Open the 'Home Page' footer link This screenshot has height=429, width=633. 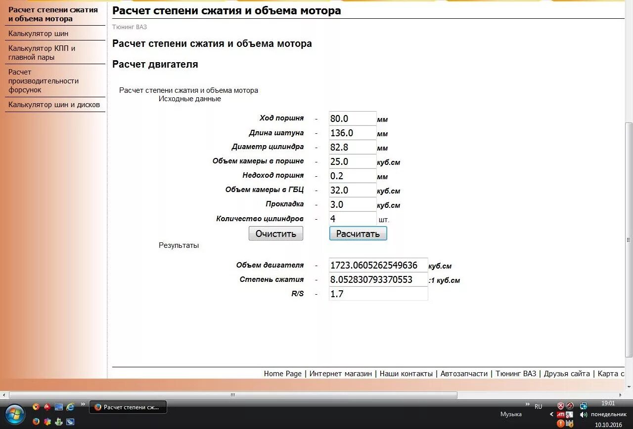pos(282,374)
